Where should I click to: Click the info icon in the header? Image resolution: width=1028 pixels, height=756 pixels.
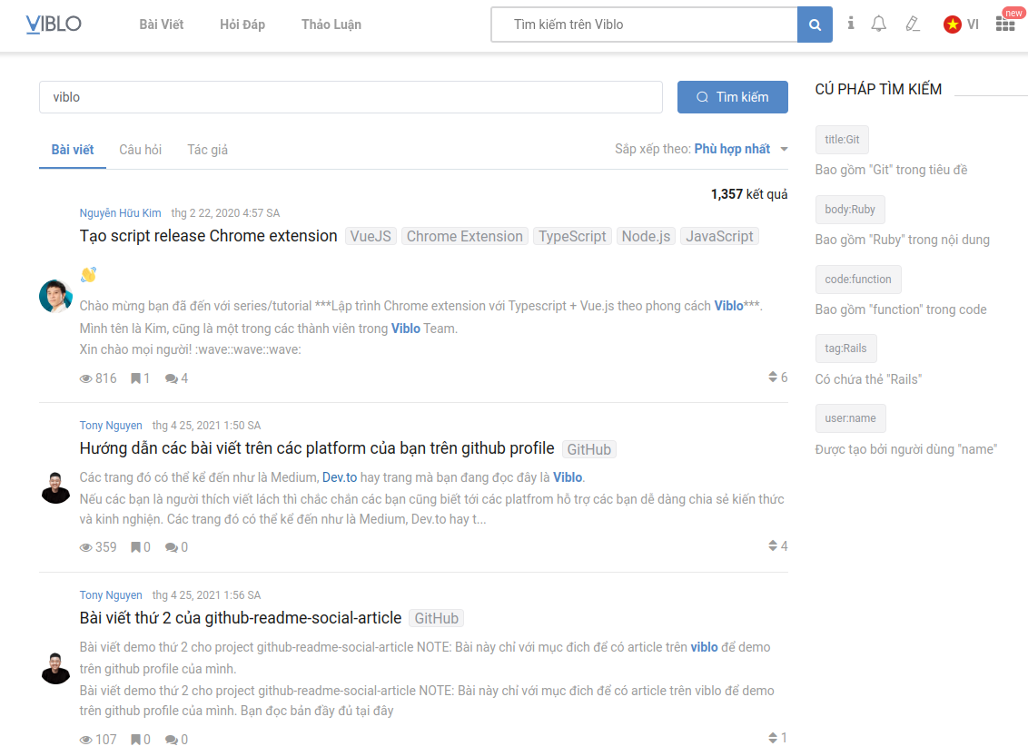point(851,24)
